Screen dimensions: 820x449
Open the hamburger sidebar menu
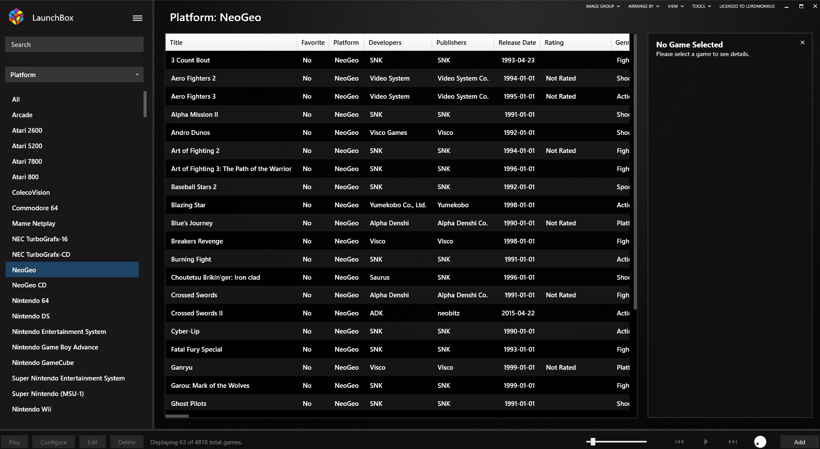click(138, 18)
